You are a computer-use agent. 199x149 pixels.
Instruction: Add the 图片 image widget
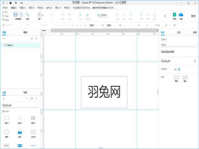(x=20, y=131)
